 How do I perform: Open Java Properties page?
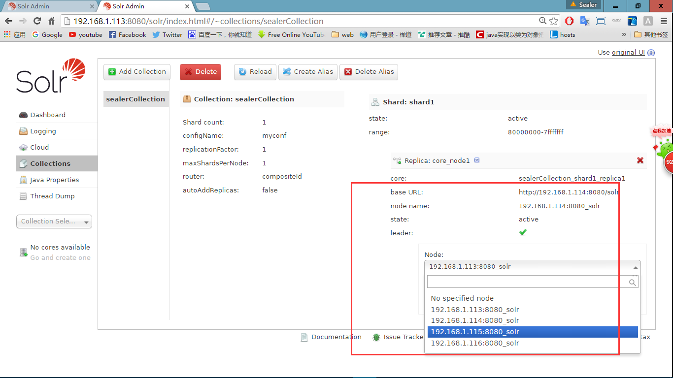pos(54,180)
